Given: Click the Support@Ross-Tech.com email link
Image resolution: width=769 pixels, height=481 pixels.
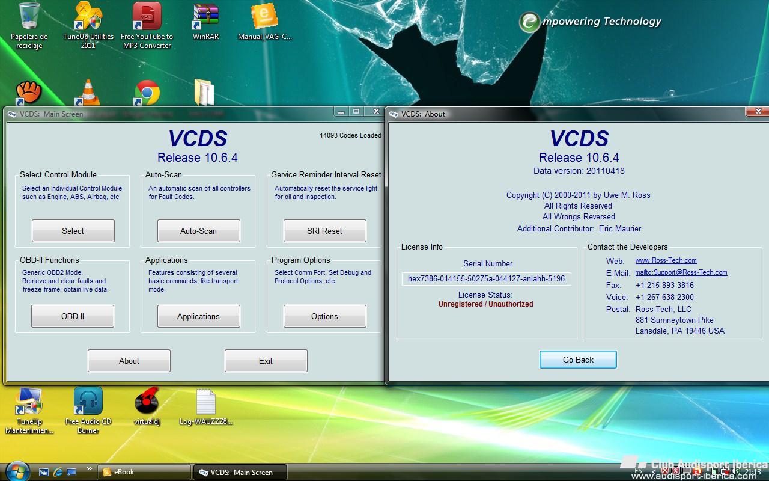Looking at the screenshot, I should coord(681,272).
